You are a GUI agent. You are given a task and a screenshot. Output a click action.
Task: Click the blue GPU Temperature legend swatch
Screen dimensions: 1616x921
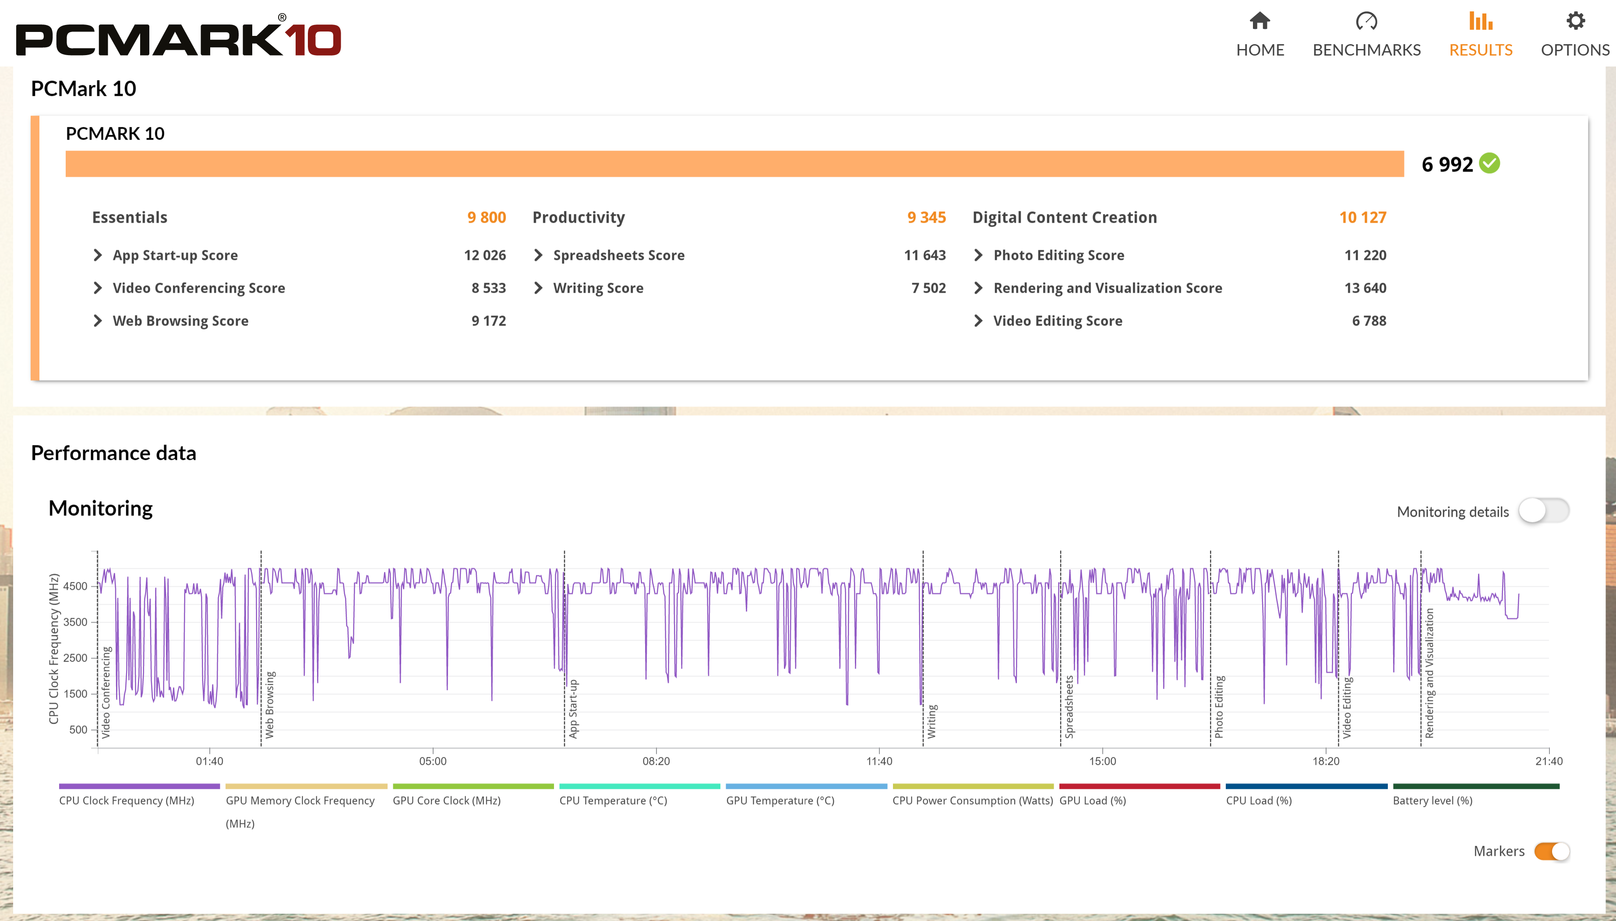click(806, 786)
